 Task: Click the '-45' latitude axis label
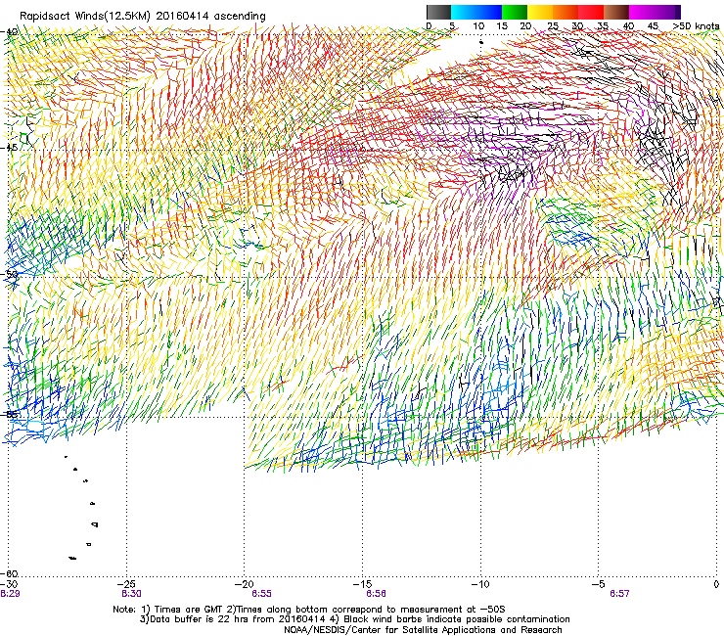pyautogui.click(x=10, y=148)
